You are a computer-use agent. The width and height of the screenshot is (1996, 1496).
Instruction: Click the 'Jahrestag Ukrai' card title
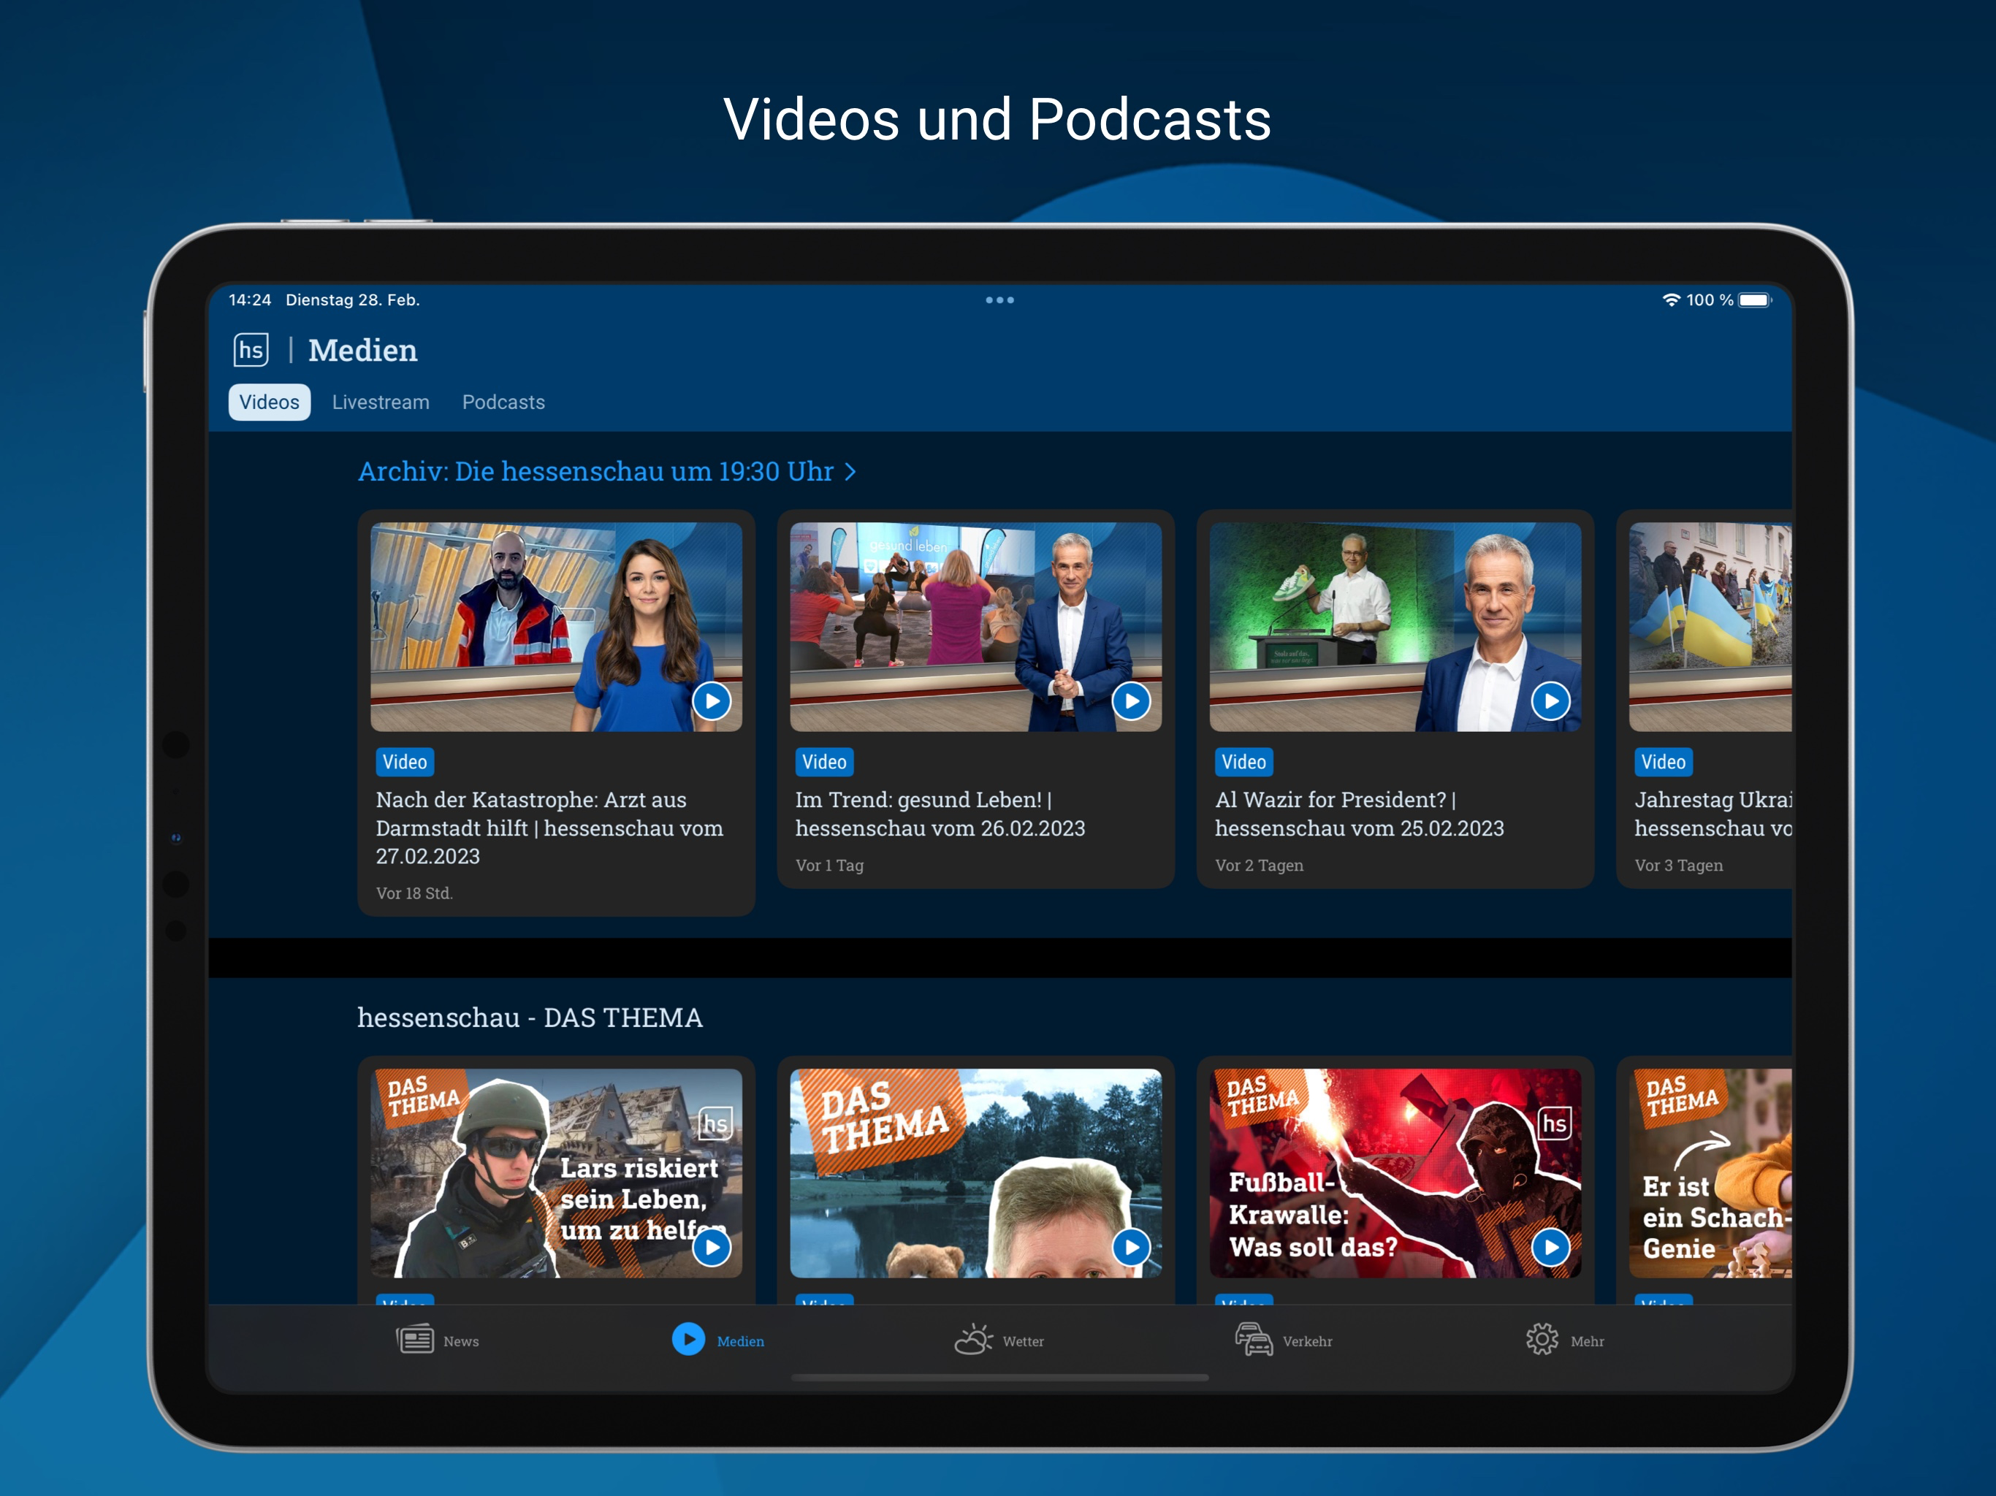[x=1713, y=814]
